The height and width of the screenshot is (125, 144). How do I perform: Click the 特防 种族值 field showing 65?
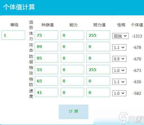(46, 81)
